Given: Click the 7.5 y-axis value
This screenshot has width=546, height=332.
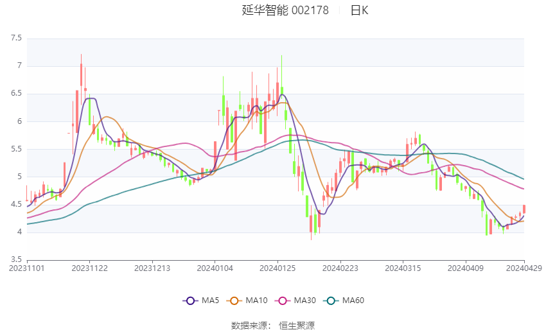Looking at the screenshot, I should point(16,38).
